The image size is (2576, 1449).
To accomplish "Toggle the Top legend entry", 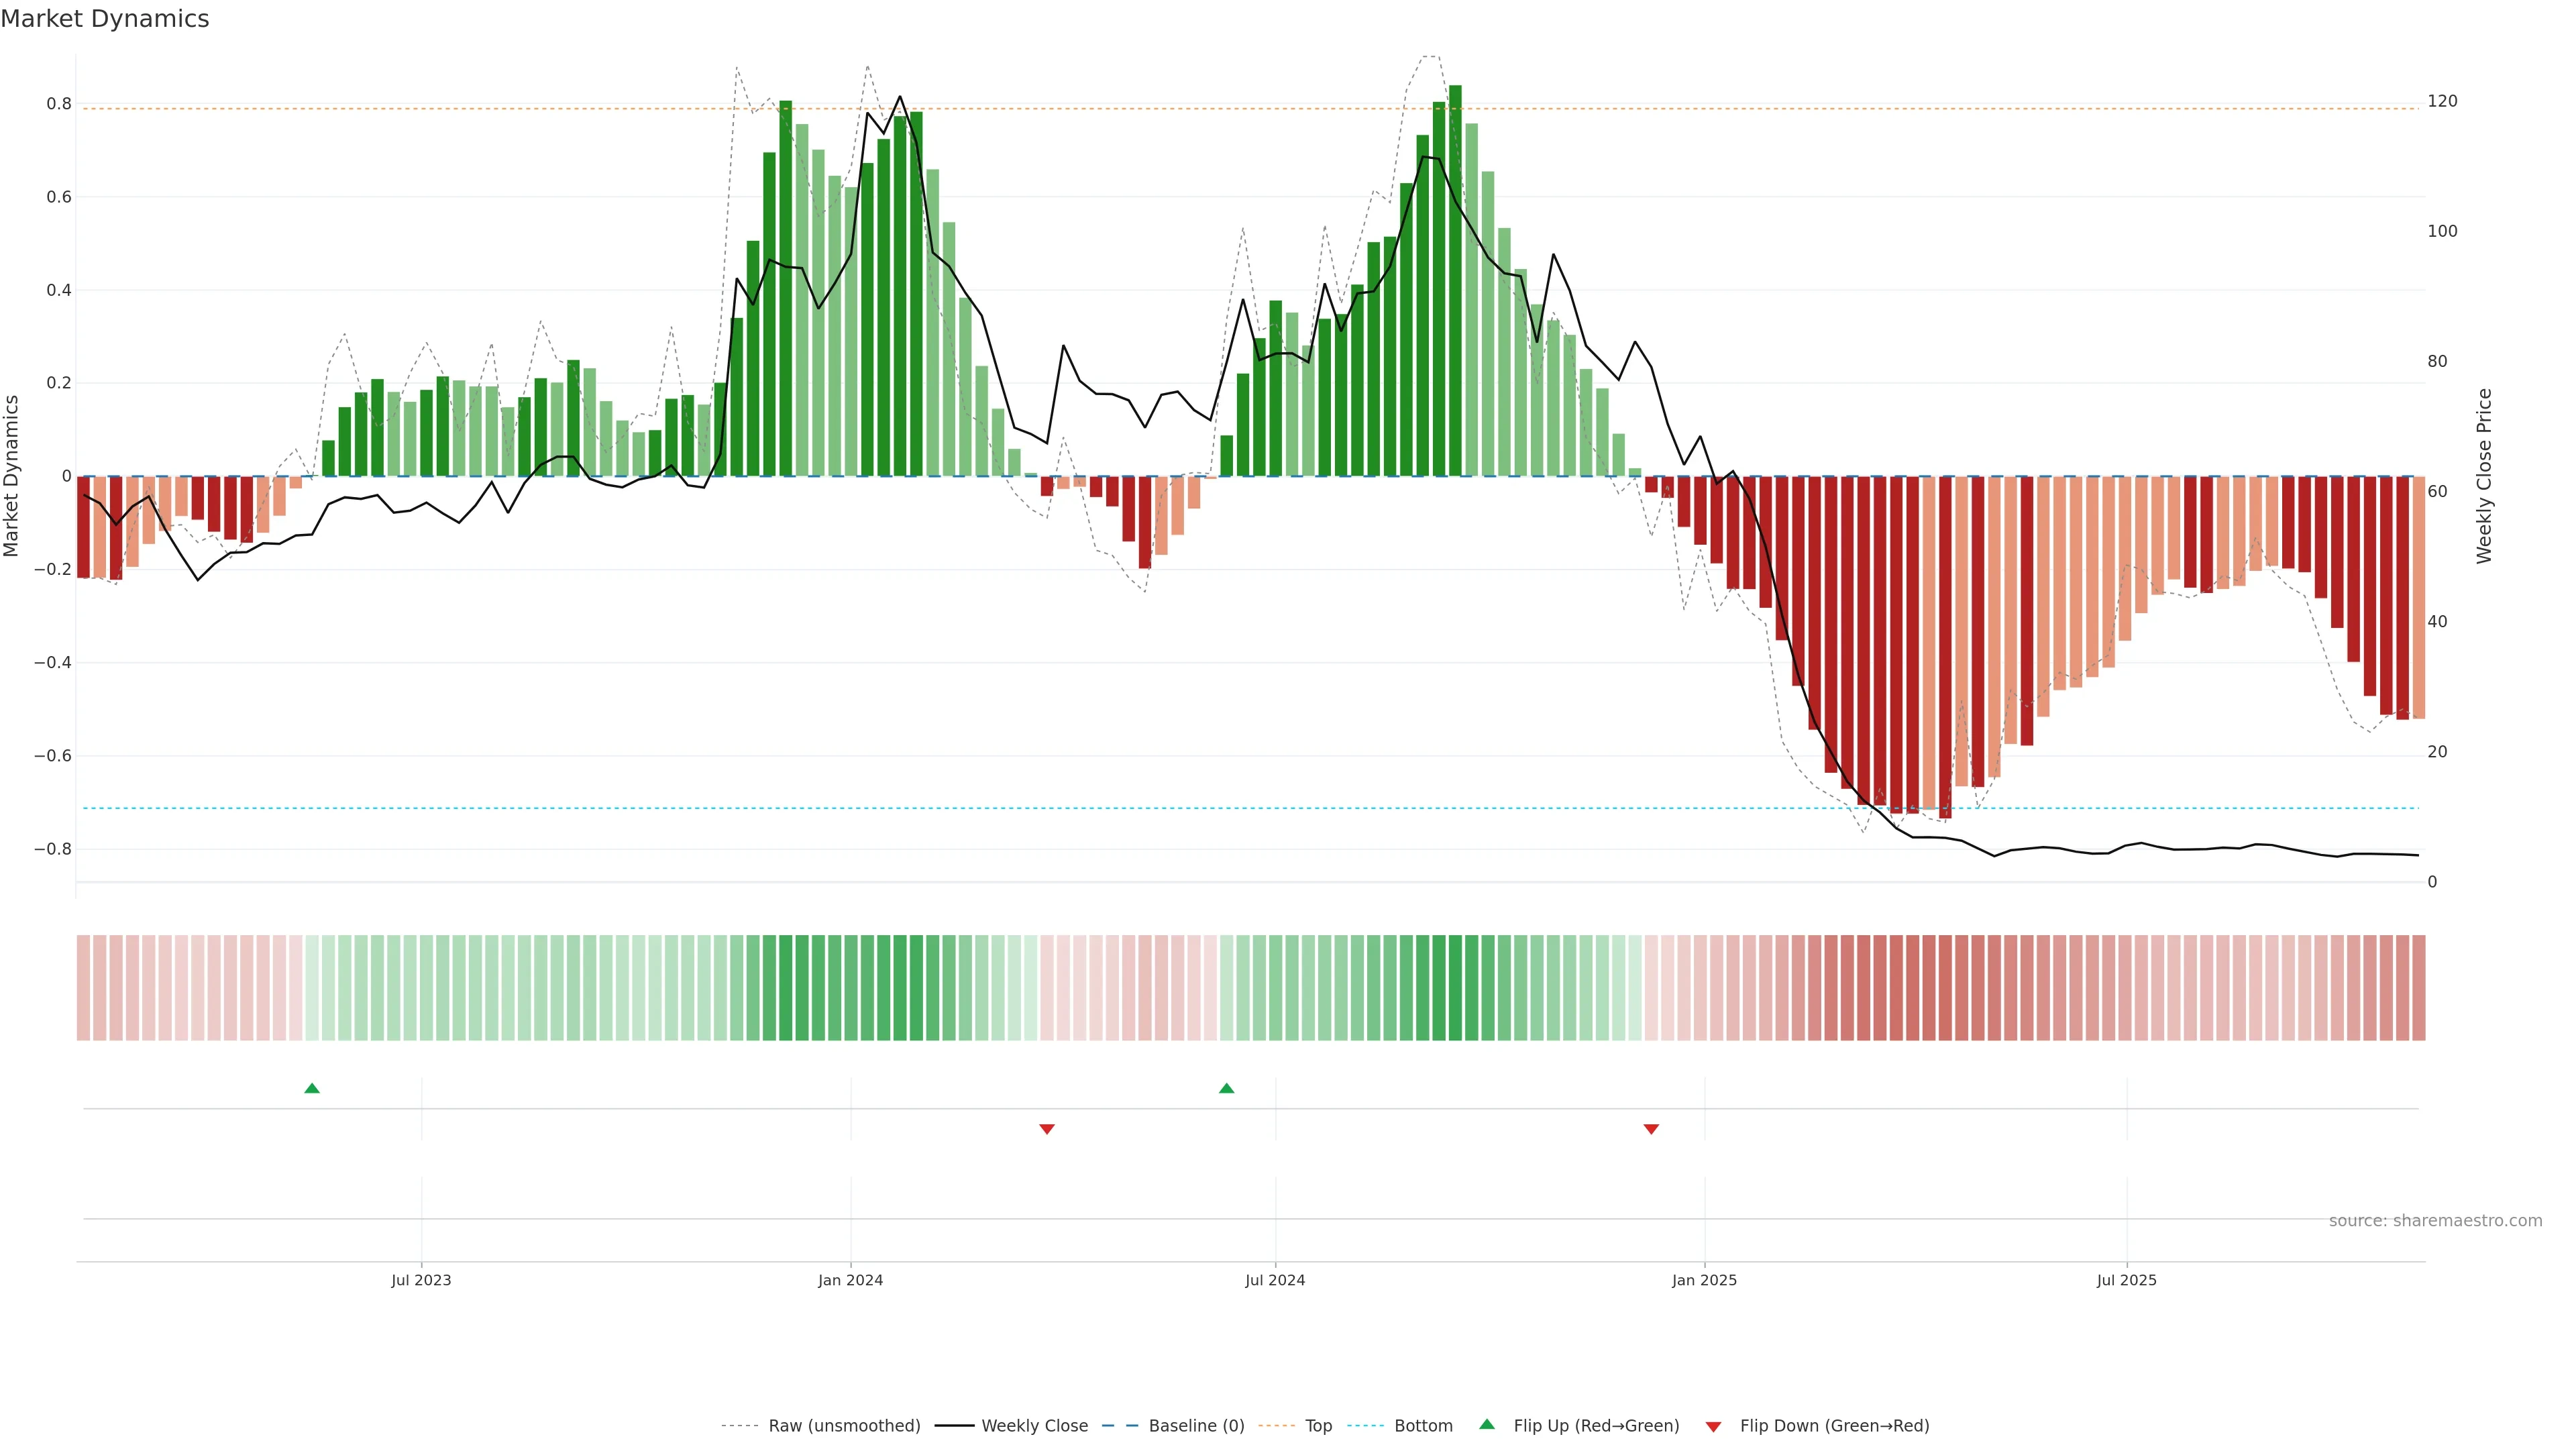I will 1318,1426.
